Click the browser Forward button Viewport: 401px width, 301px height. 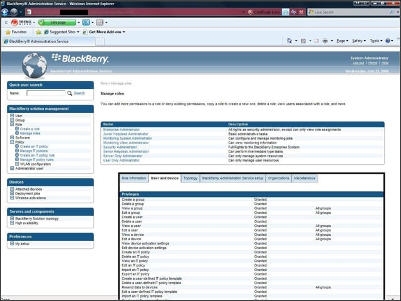[x=14, y=12]
